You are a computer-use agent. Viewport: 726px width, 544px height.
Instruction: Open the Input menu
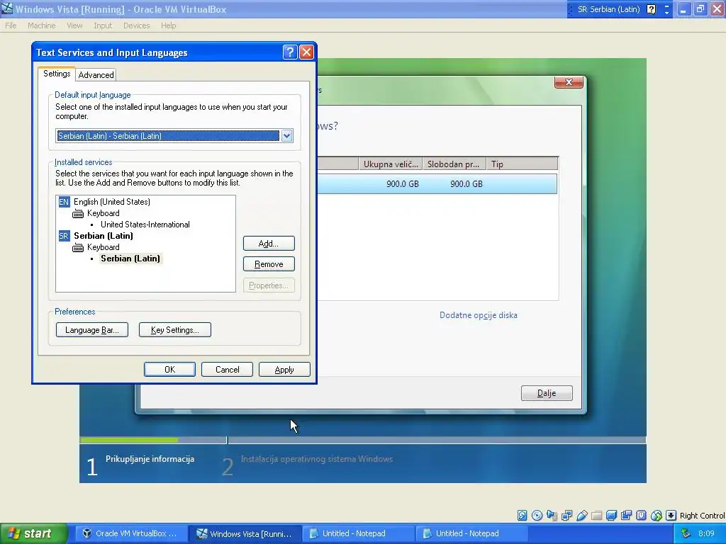(x=103, y=25)
